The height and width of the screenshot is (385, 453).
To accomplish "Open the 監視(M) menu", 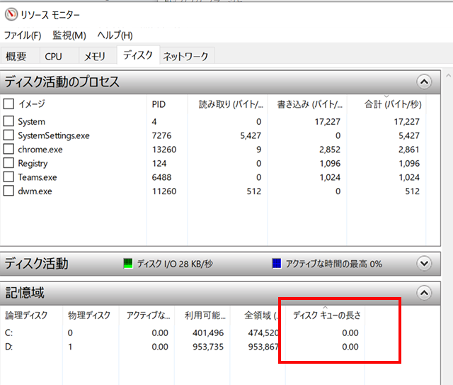I will (x=69, y=35).
